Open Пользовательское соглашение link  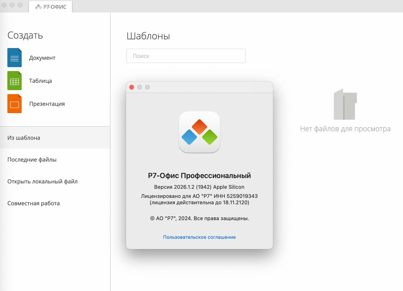[x=199, y=237]
